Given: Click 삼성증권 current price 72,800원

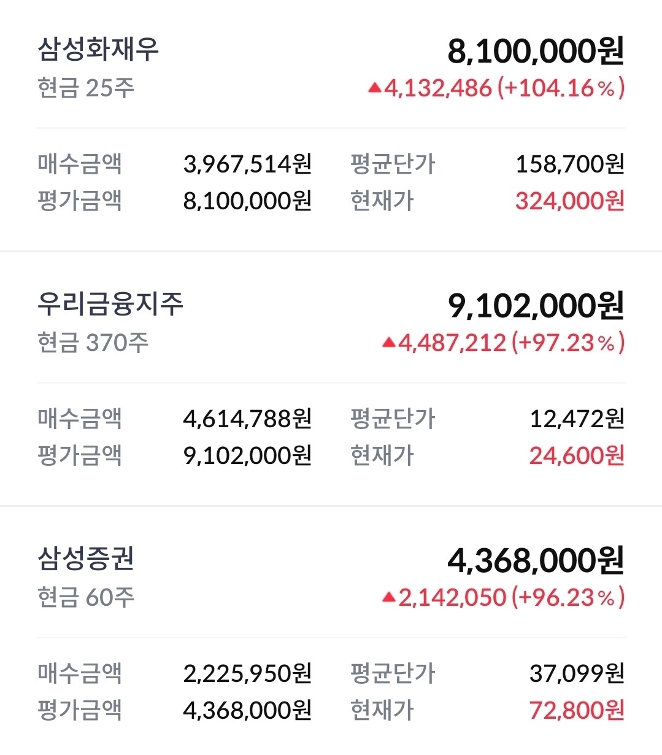Looking at the screenshot, I should click(577, 710).
